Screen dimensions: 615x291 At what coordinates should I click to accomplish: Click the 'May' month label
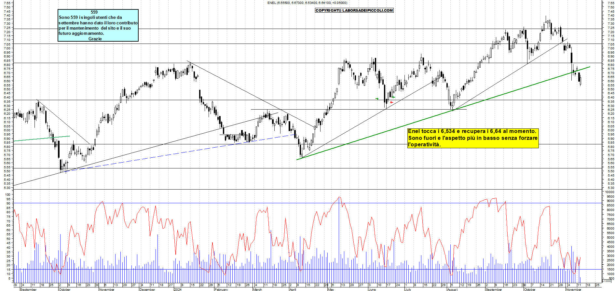331,289
